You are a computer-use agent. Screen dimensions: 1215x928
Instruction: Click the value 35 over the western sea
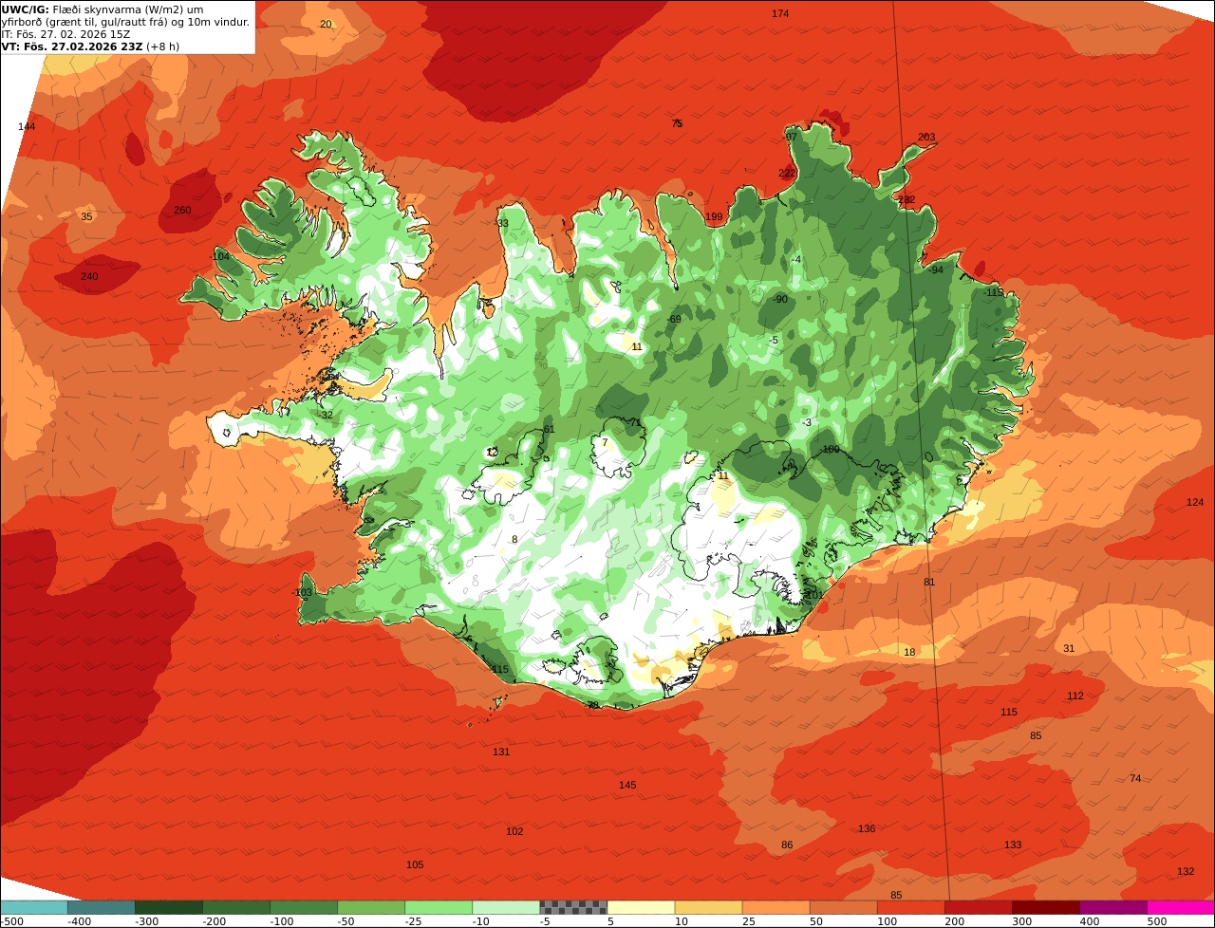pyautogui.click(x=86, y=216)
